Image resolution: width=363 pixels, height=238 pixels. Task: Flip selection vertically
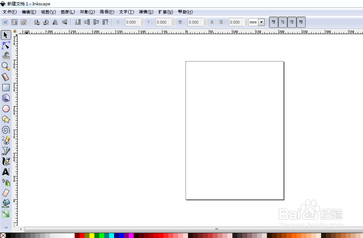[64, 22]
